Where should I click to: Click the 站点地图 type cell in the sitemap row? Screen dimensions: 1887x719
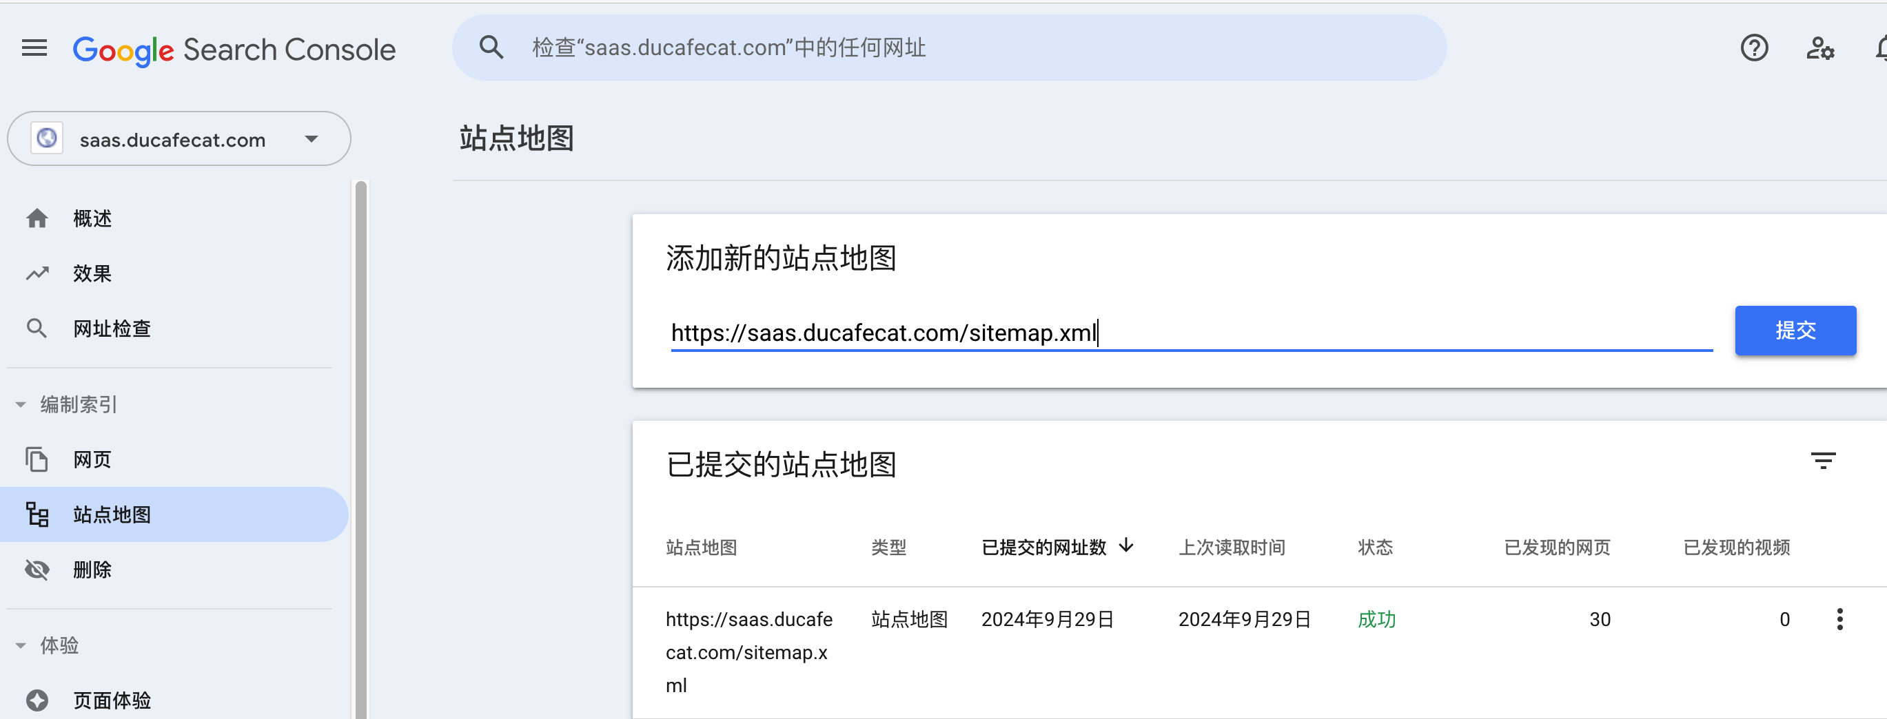point(909,619)
